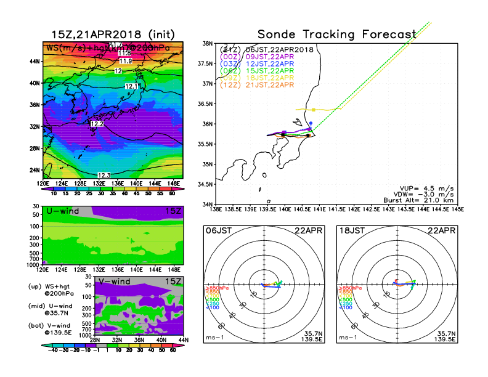Click legend entry "(21Z) 06JST,22APR2018"
The width and height of the screenshot is (488, 377).
click(x=267, y=50)
